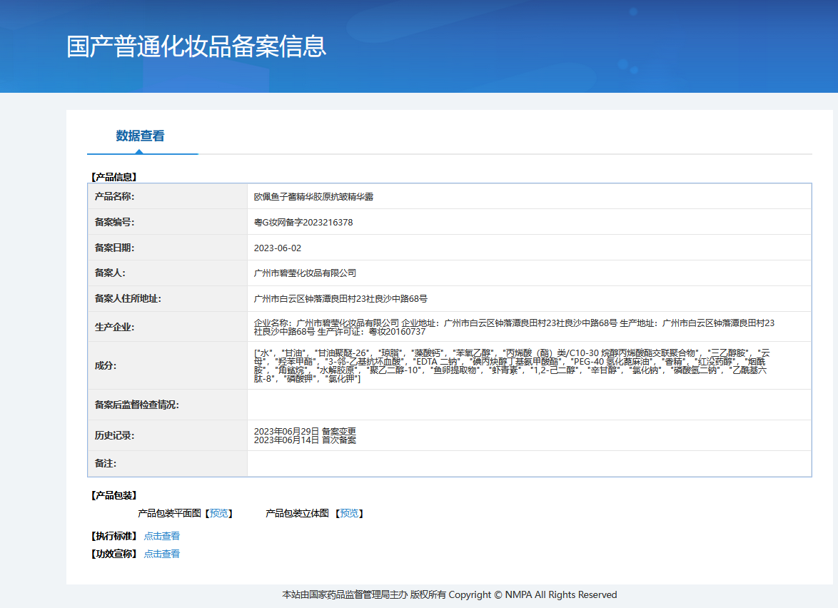Click the 2023年06月14日 首次备案 history entry

305,440
